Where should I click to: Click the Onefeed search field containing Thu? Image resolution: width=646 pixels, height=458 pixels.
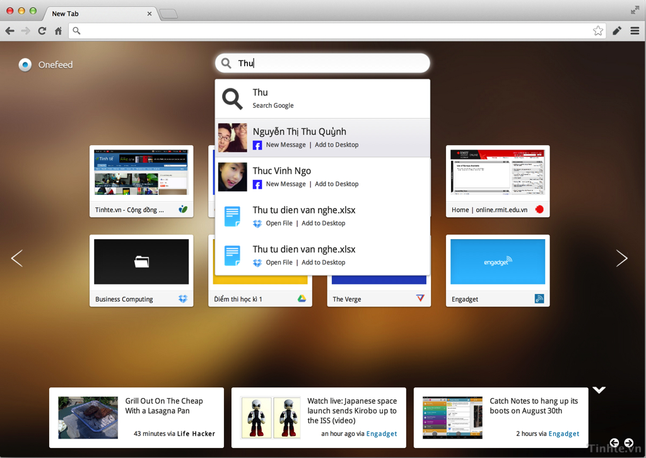(322, 63)
